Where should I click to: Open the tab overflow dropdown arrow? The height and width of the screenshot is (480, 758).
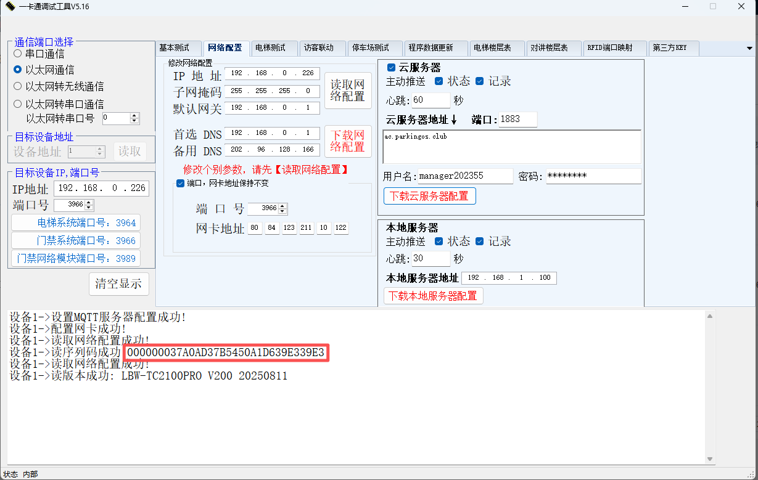point(750,48)
